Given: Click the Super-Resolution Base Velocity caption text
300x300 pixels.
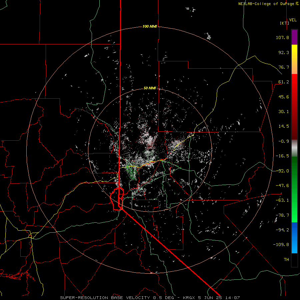Looking at the screenshot, I should coord(150,298).
